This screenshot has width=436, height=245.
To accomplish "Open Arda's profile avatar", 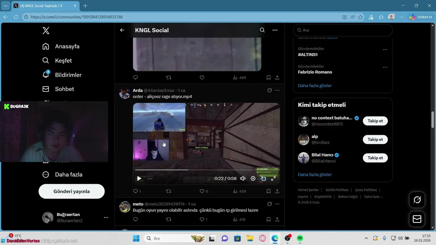I will click(x=125, y=93).
